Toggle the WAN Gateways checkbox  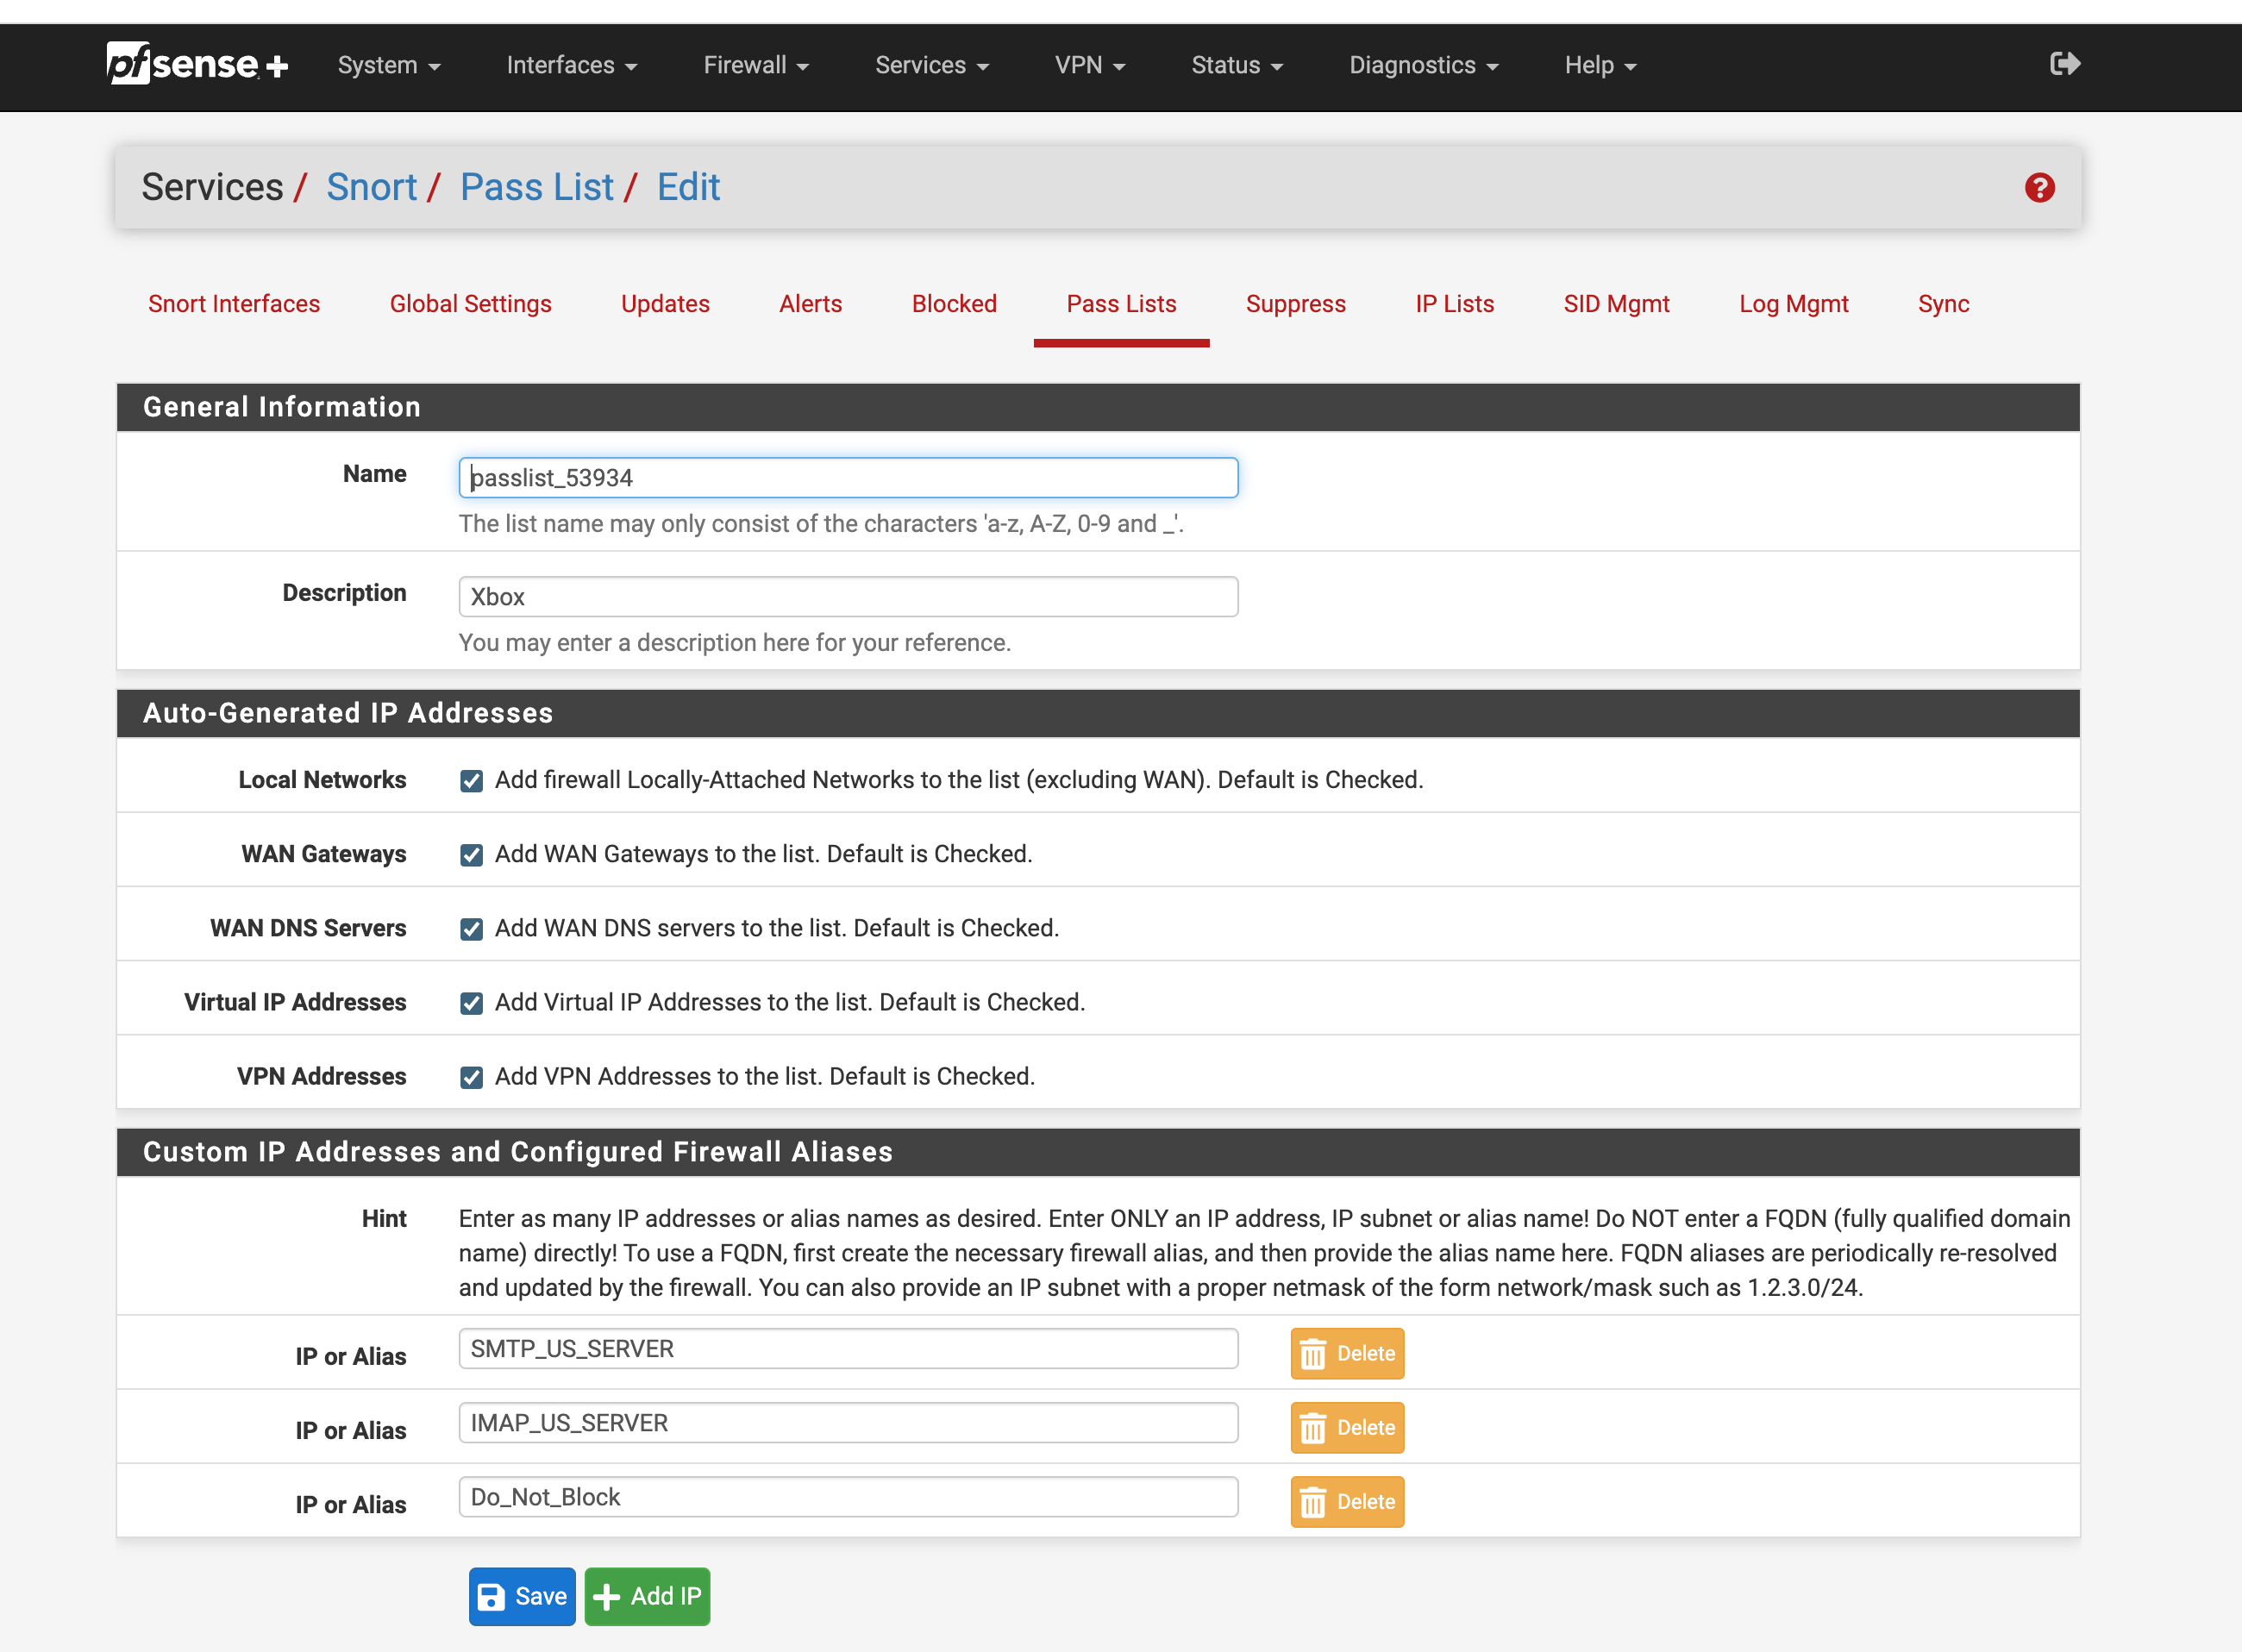click(x=470, y=854)
